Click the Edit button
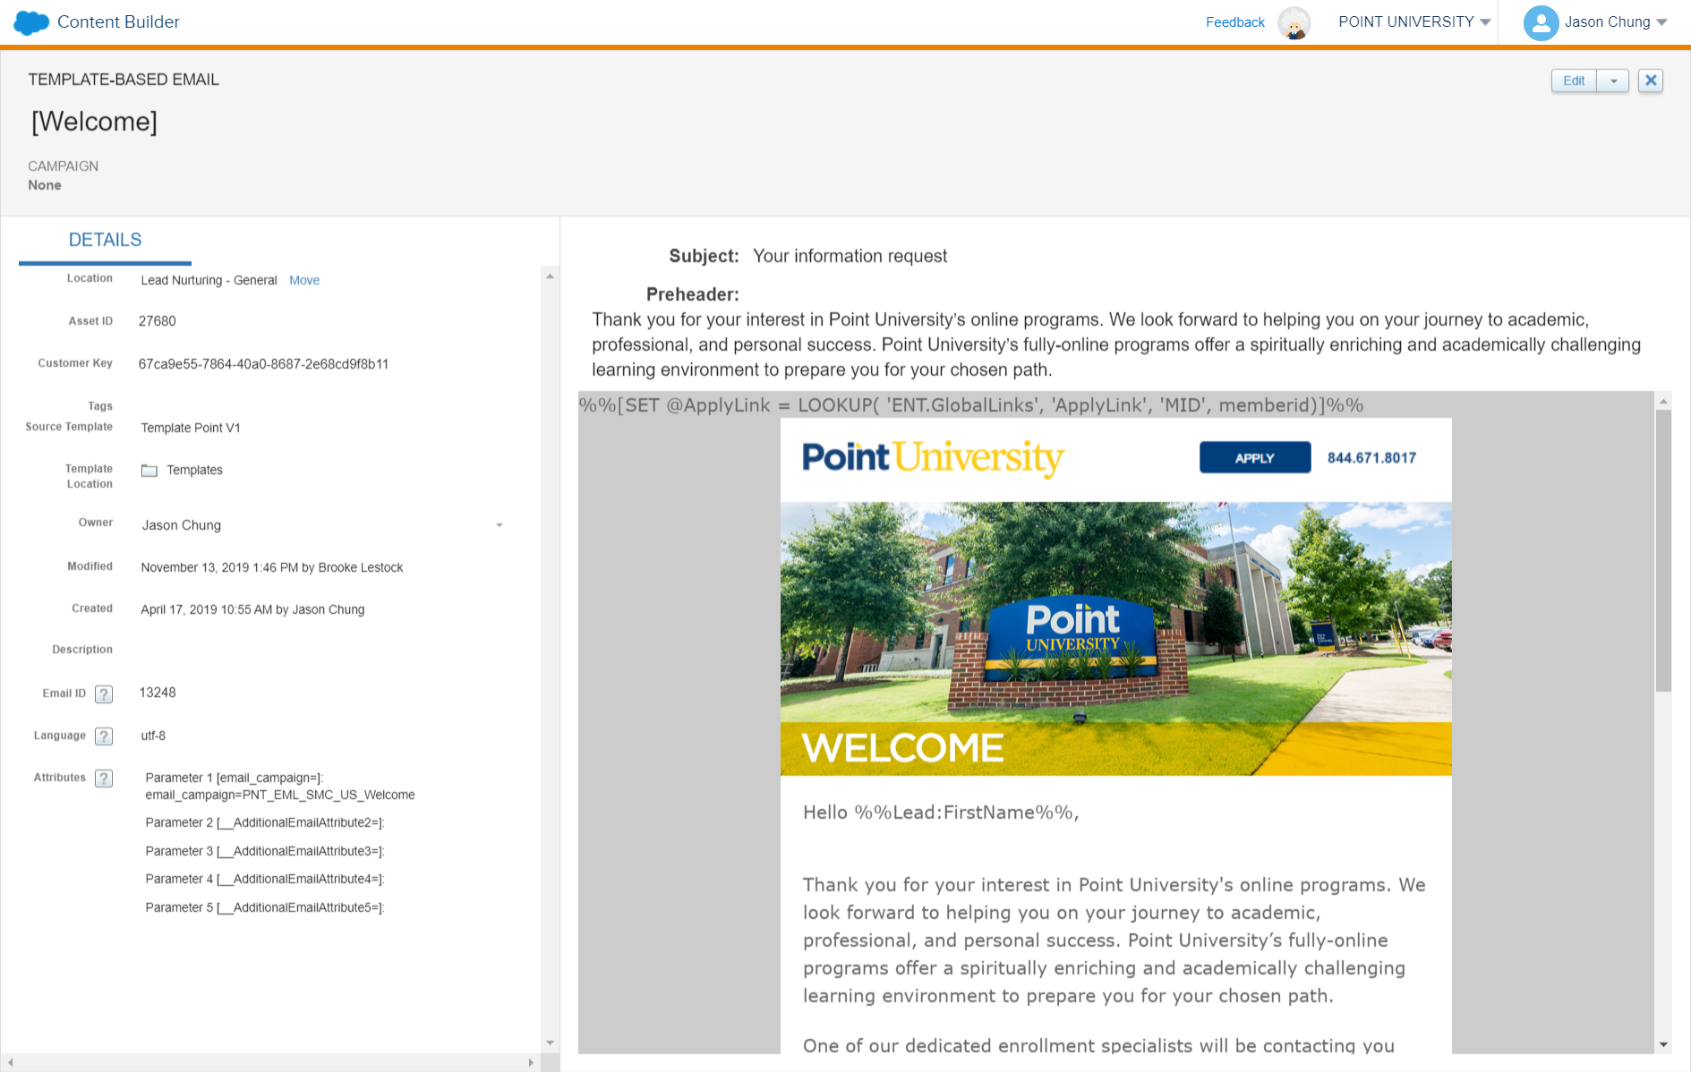Screen dimensions: 1691x1072 pos(1573,80)
